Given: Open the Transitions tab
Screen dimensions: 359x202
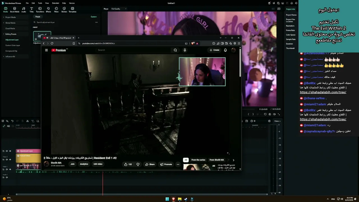Looking at the screenshot, I should [x=40, y=10].
